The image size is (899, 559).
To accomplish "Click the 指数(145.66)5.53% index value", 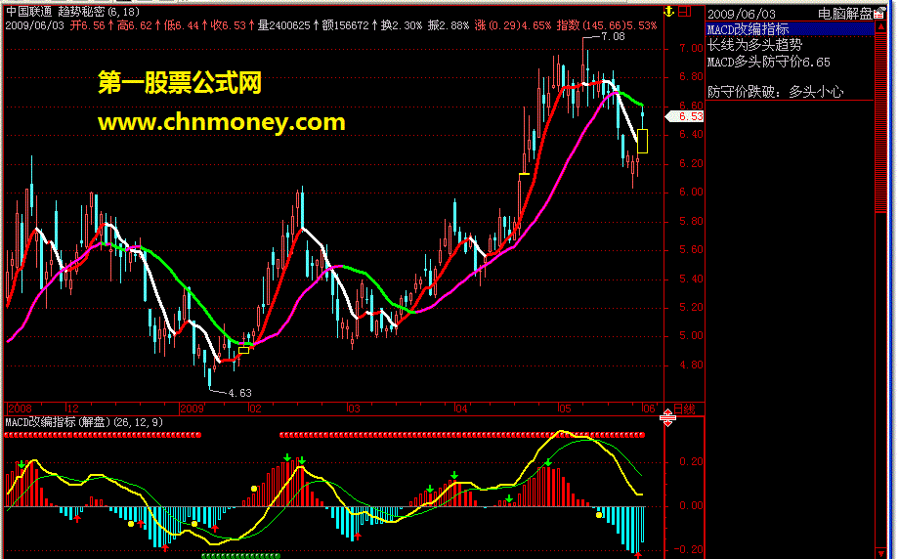I will pyautogui.click(x=607, y=25).
